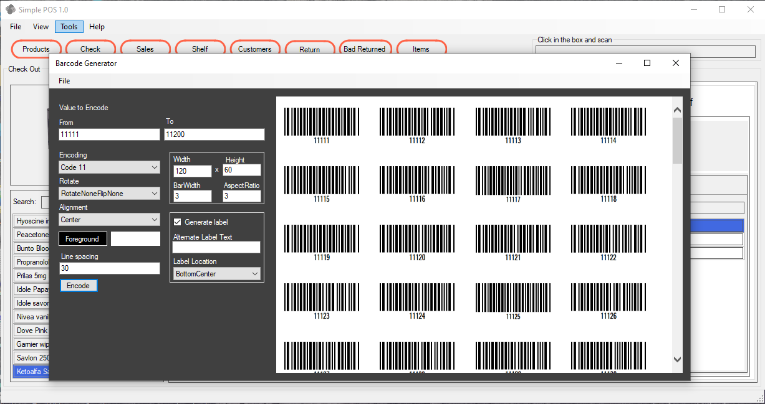This screenshot has width=765, height=404.
Task: Click the Simple POS app icon
Action: click(11, 9)
